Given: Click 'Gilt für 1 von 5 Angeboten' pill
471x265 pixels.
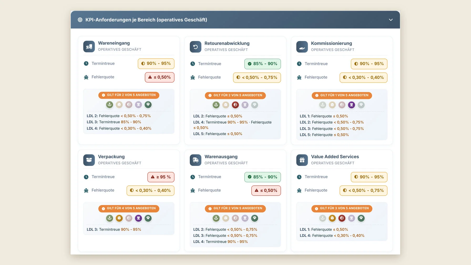Looking at the screenshot, I should pos(342,95).
